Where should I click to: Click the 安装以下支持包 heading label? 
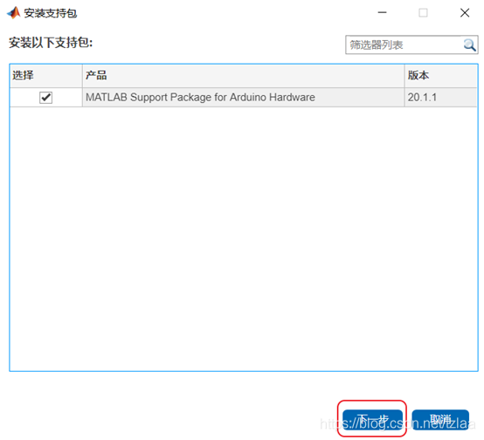[51, 43]
